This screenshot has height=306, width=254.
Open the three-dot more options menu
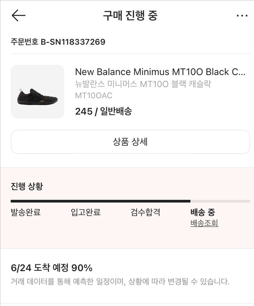tap(242, 16)
